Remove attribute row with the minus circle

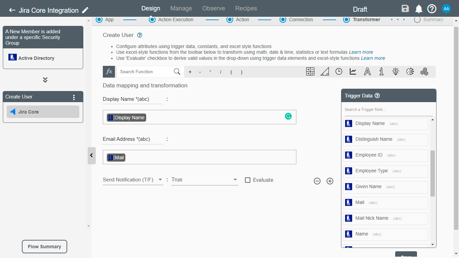point(317,181)
